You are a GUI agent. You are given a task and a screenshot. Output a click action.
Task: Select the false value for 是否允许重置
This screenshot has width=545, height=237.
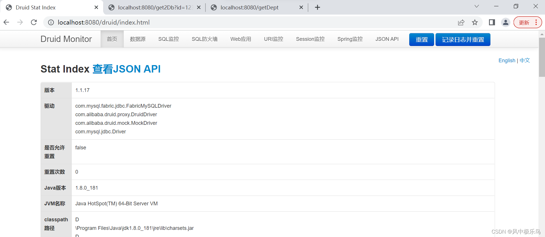(x=81, y=148)
